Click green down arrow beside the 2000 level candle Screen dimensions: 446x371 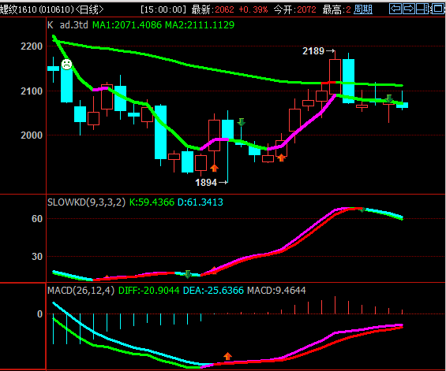(242, 122)
